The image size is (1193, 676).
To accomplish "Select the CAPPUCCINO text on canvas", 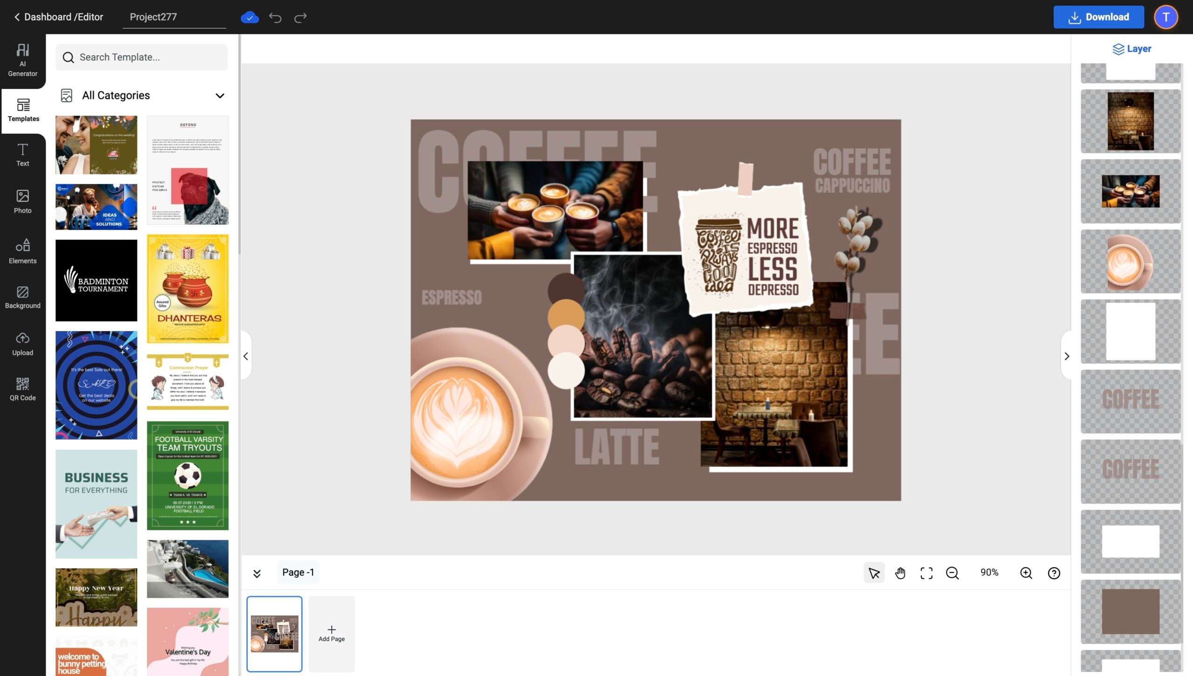I will coord(852,185).
